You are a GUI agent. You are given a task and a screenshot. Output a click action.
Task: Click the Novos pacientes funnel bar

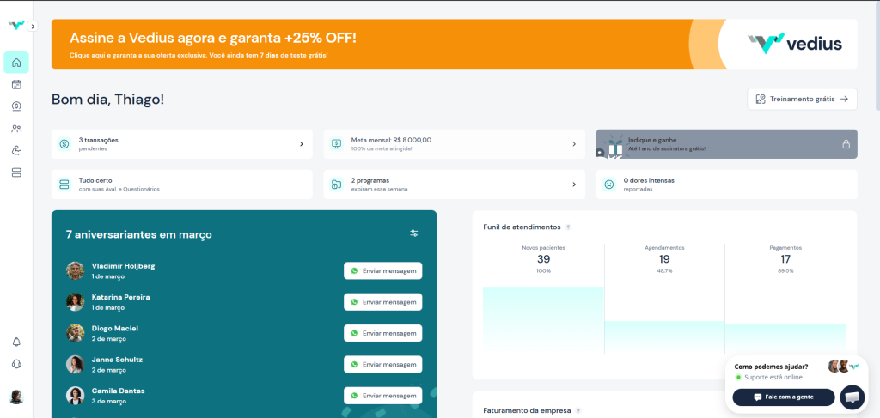(543, 320)
